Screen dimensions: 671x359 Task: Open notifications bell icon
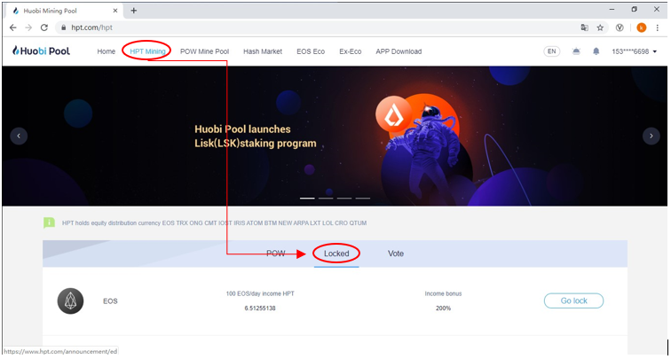pos(596,51)
